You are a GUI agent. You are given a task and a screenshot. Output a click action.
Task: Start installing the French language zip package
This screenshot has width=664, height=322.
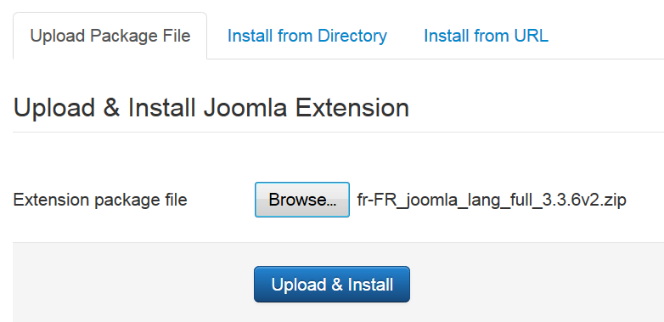tap(332, 285)
